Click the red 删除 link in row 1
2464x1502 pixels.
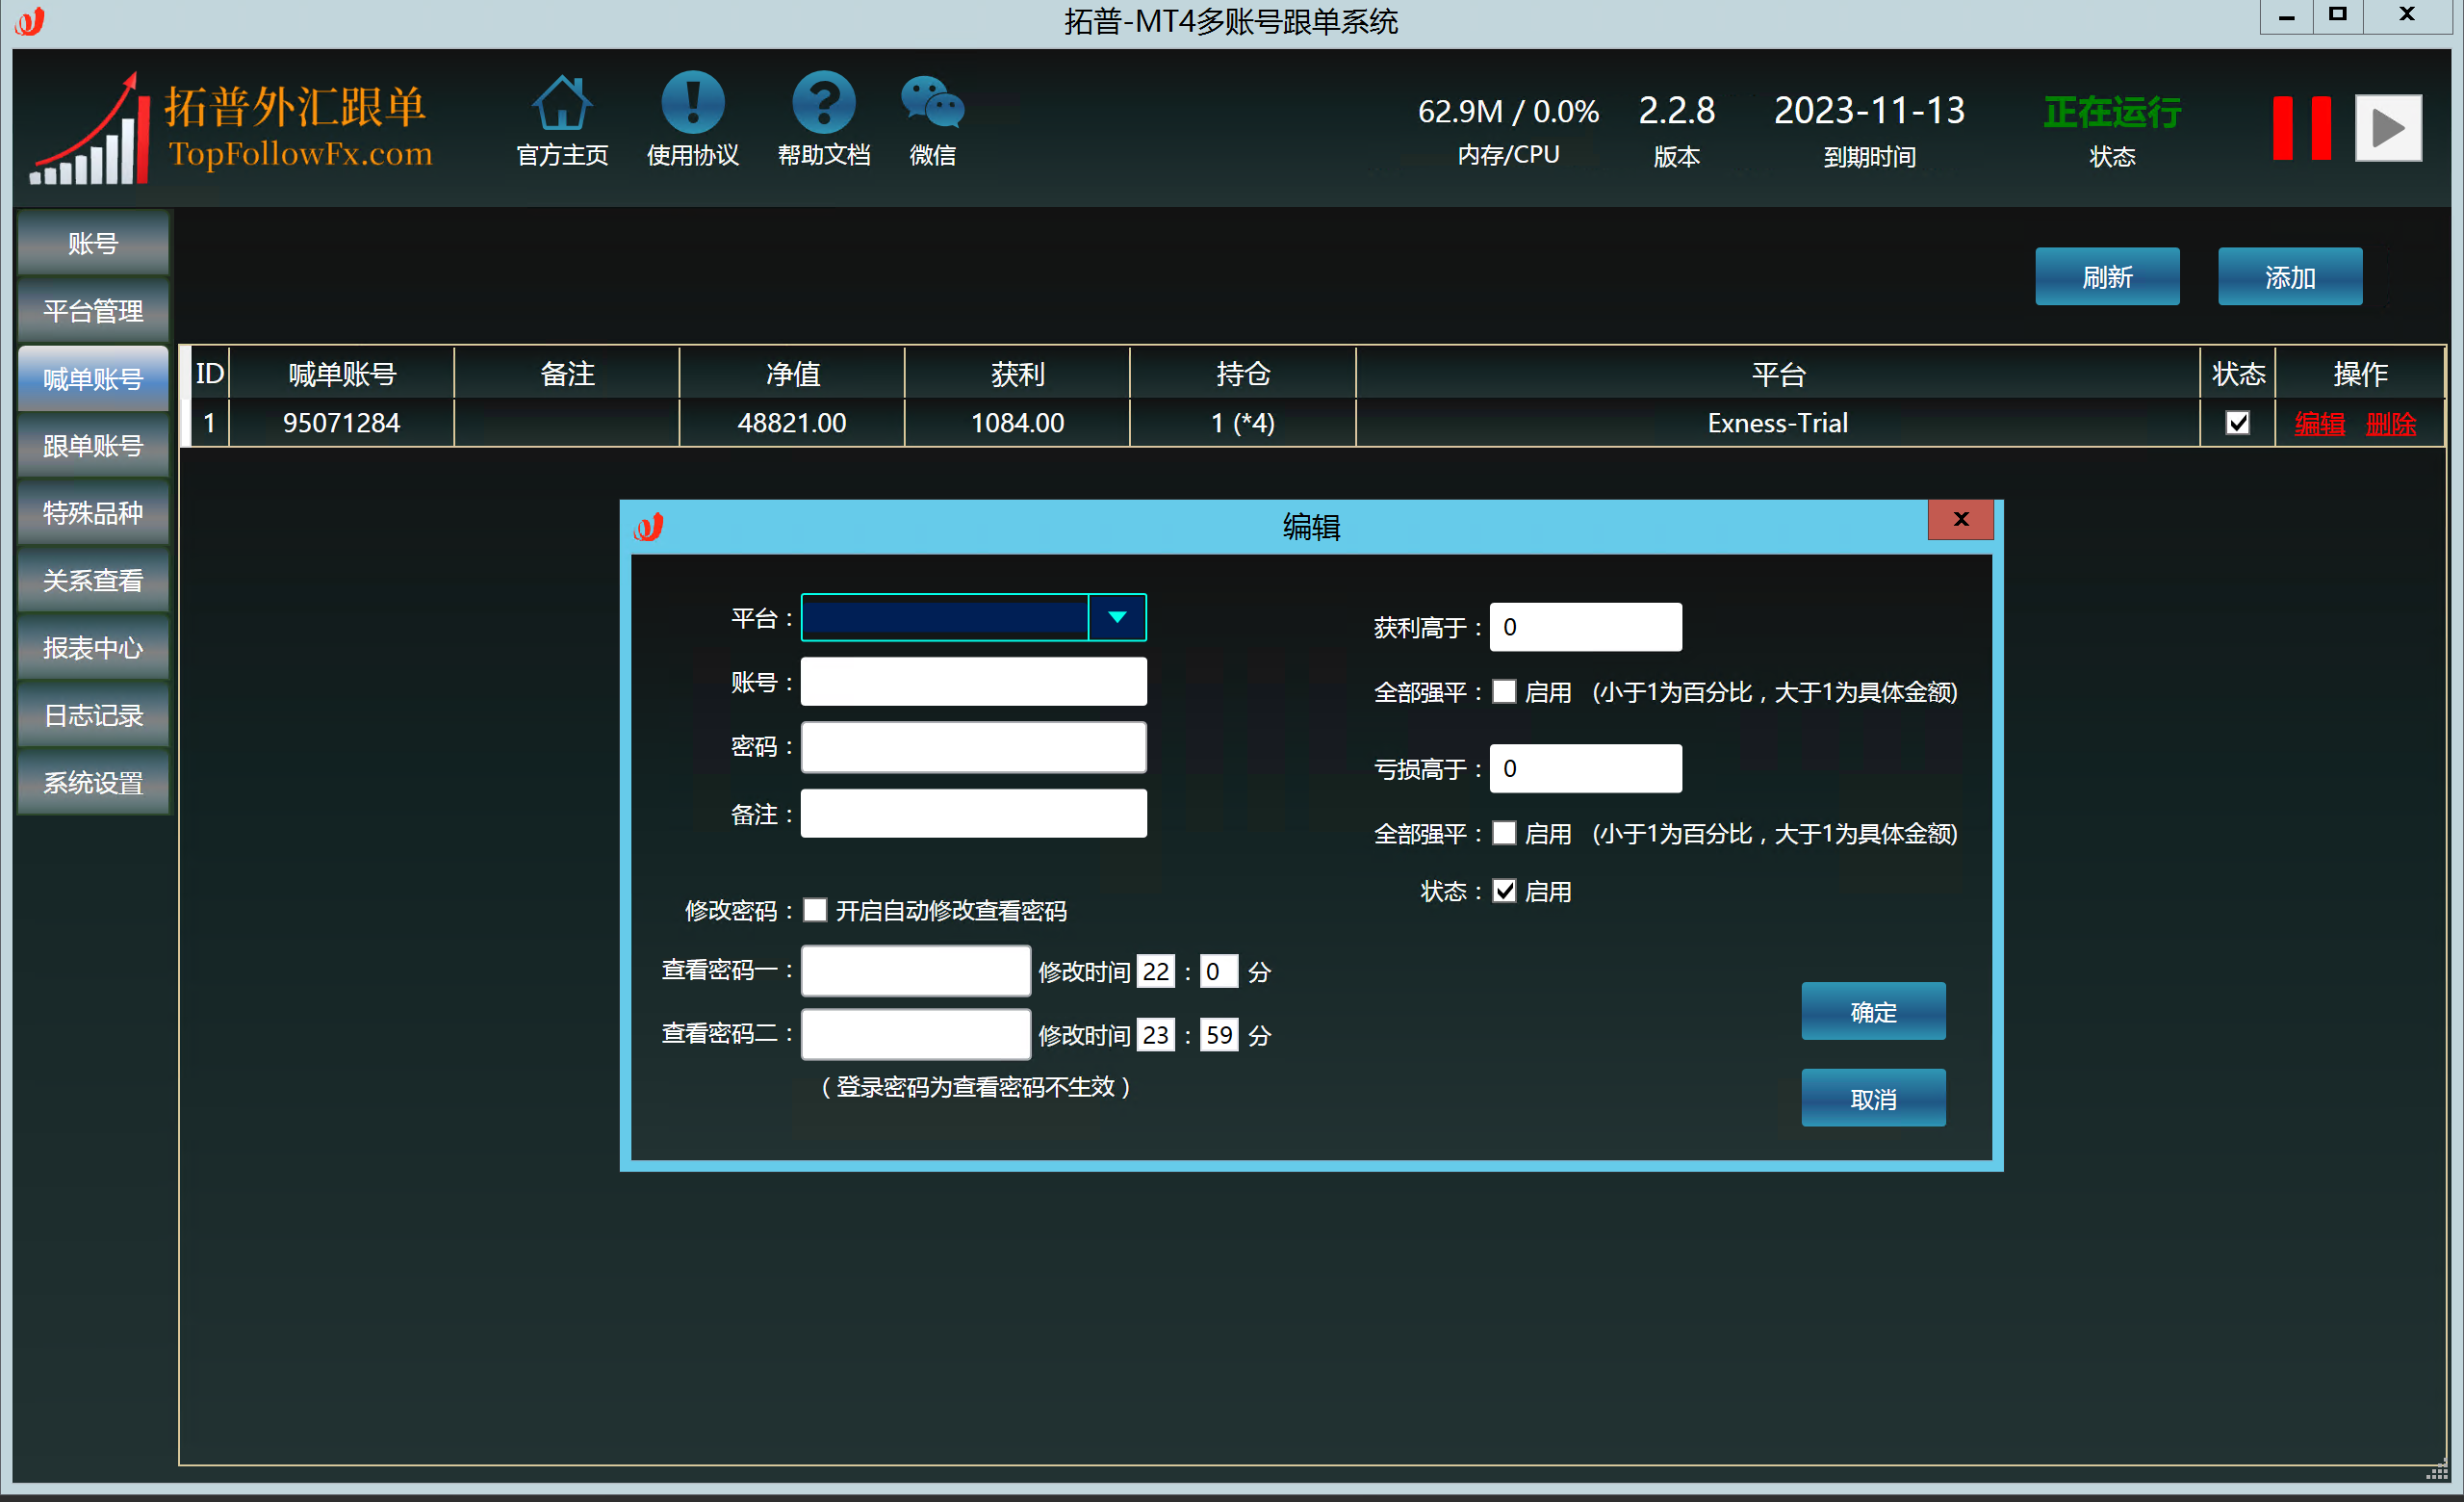coord(2390,424)
